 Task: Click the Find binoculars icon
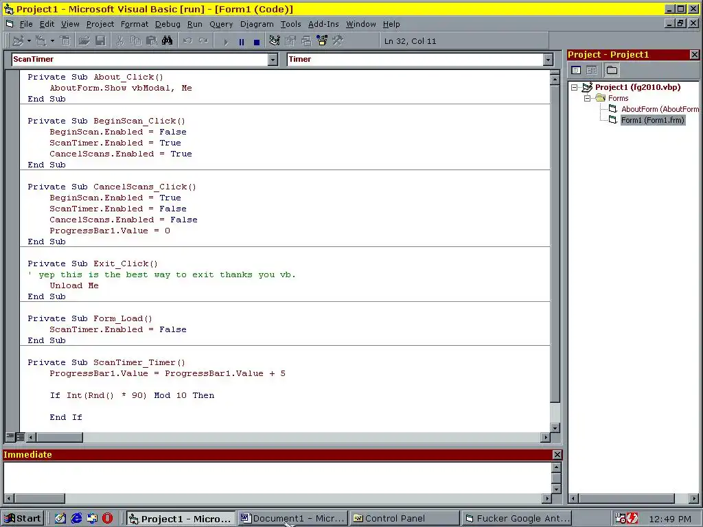pyautogui.click(x=168, y=40)
